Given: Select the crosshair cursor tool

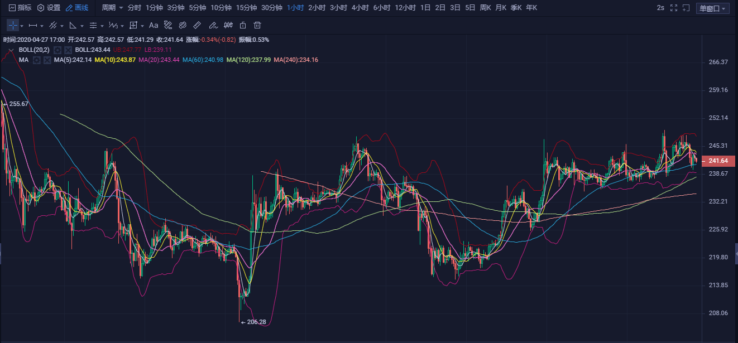Looking at the screenshot, I should [13, 25].
